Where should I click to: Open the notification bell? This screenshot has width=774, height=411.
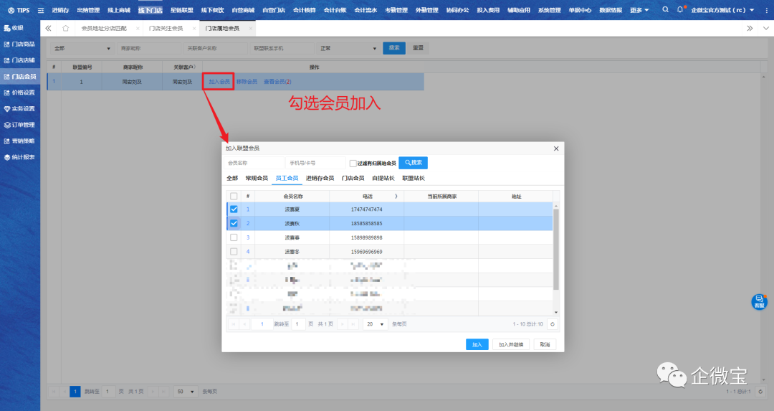point(680,10)
